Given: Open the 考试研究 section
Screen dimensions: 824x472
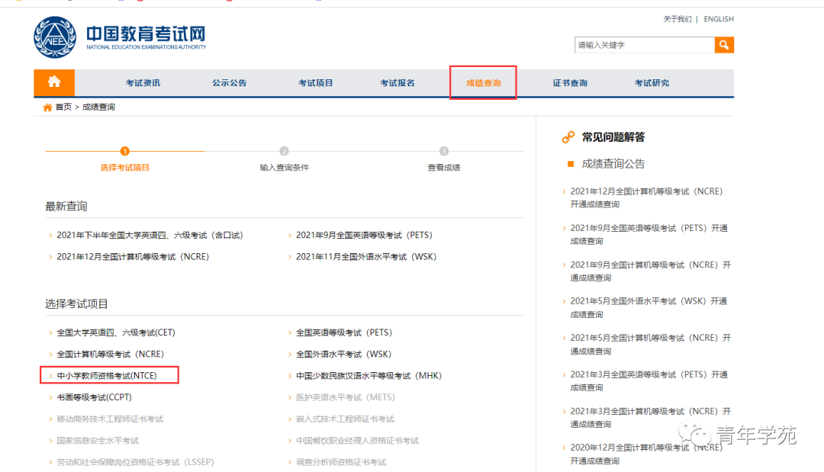Looking at the screenshot, I should pyautogui.click(x=651, y=82).
